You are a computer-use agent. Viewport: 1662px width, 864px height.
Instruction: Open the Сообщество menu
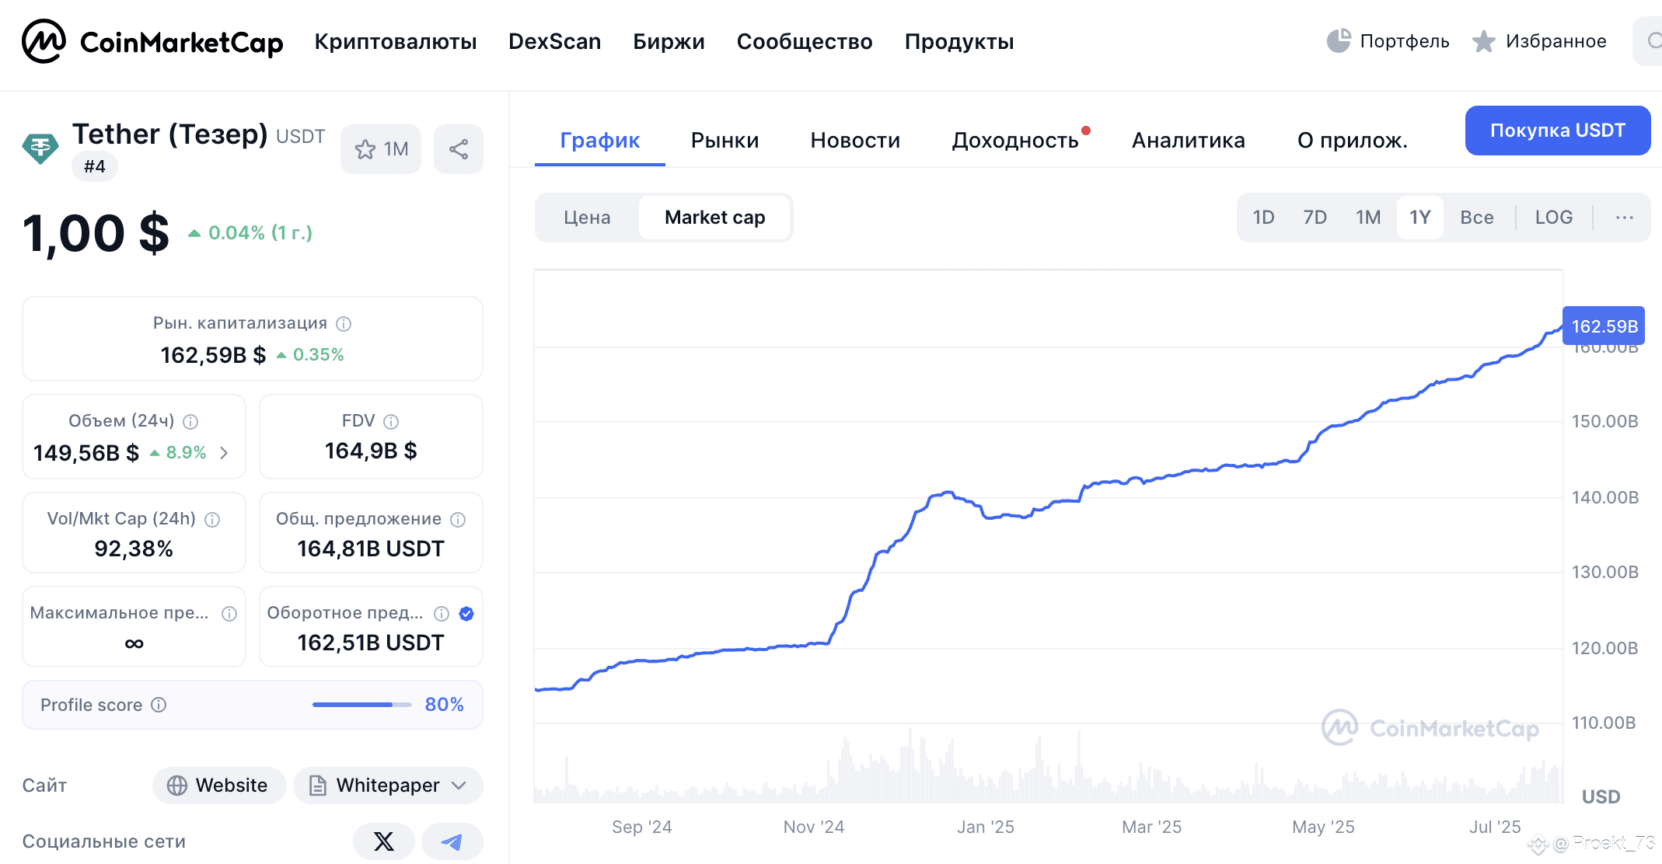pyautogui.click(x=805, y=42)
